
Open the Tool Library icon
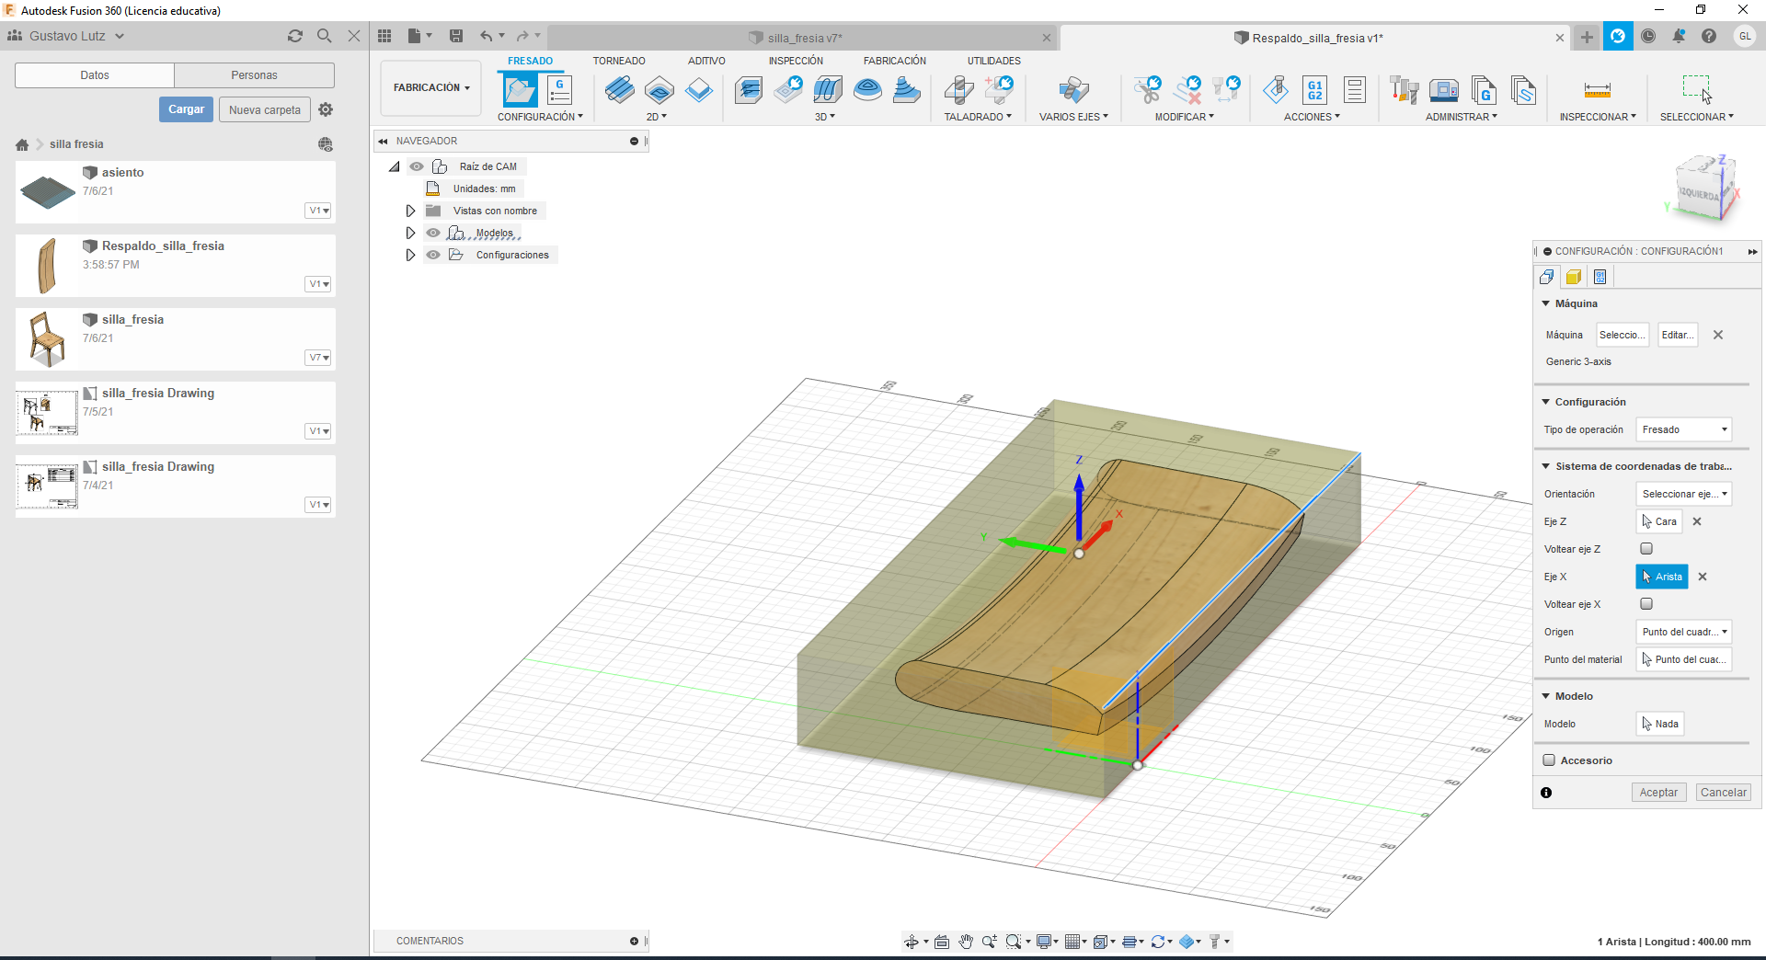point(1404,90)
